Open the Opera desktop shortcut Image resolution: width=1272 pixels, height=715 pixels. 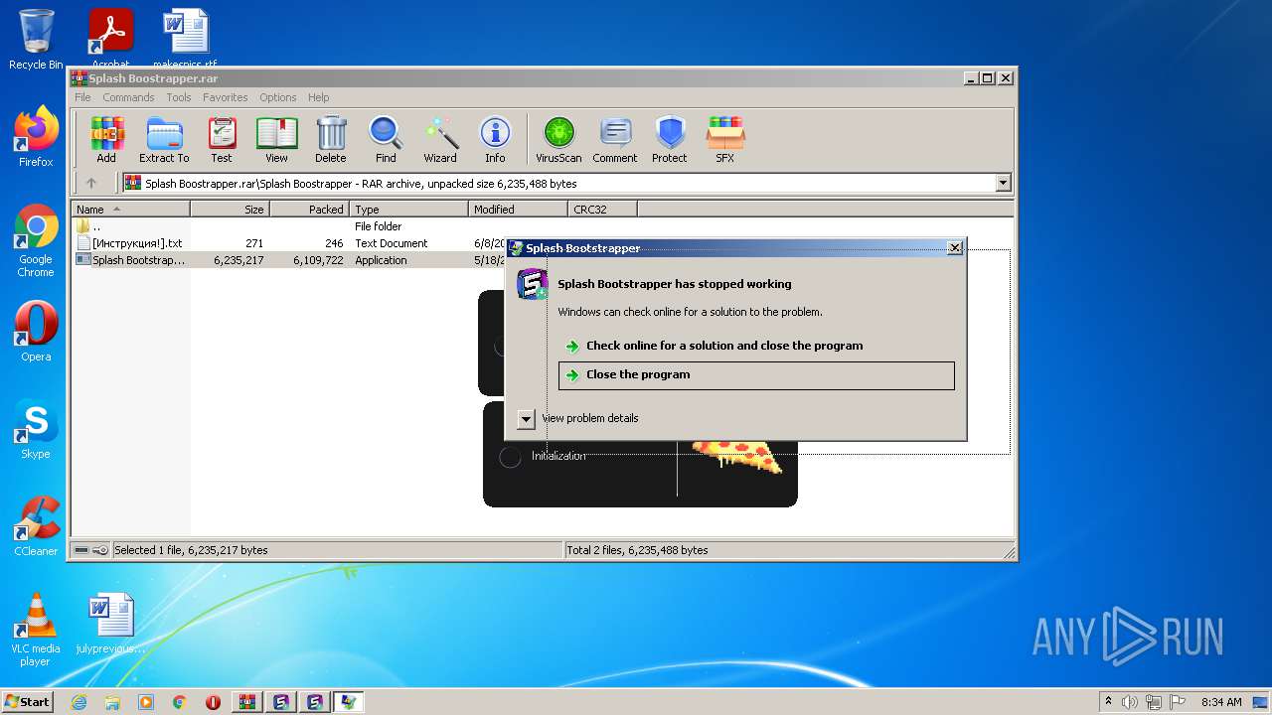click(x=36, y=332)
